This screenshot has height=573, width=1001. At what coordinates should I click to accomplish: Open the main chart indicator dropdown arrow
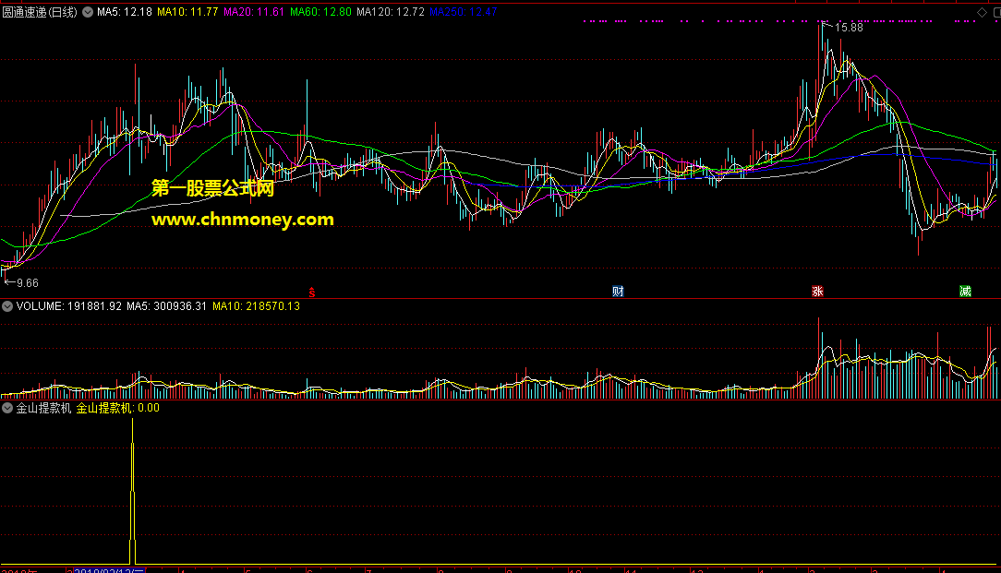[88, 12]
